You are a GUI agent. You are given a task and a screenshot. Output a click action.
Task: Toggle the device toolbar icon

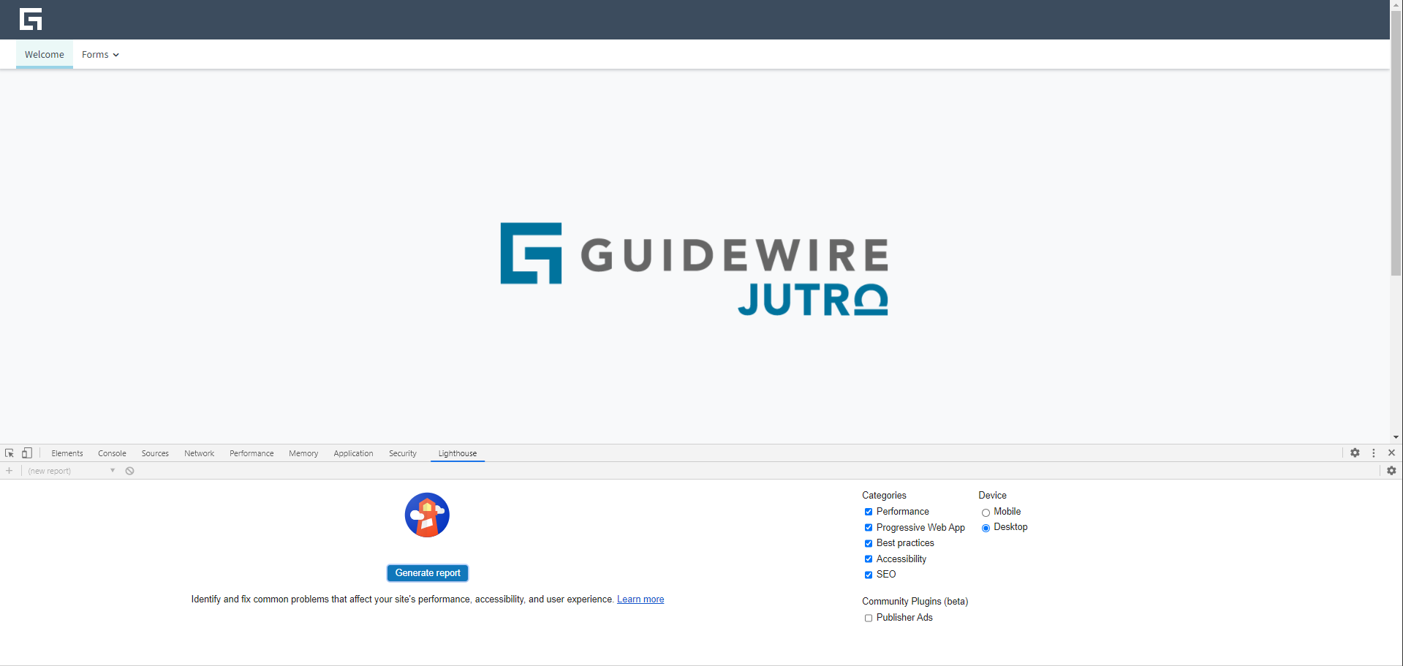27,453
